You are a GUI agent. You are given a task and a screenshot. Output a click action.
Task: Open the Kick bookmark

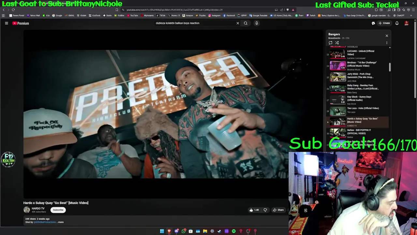pos(46,15)
